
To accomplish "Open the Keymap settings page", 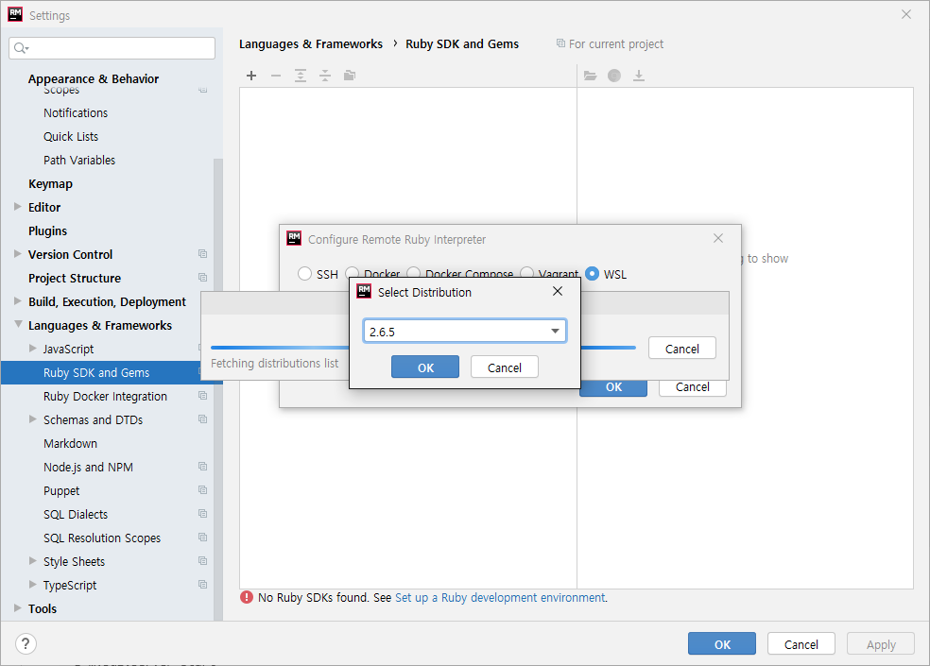I will coord(50,184).
